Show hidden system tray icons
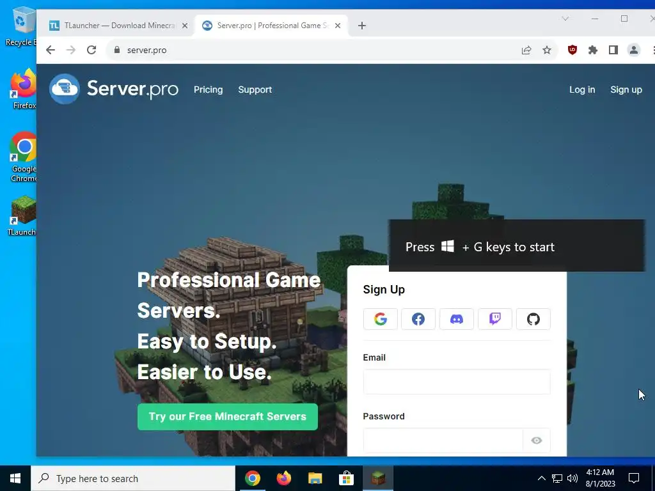655x491 pixels. click(541, 478)
